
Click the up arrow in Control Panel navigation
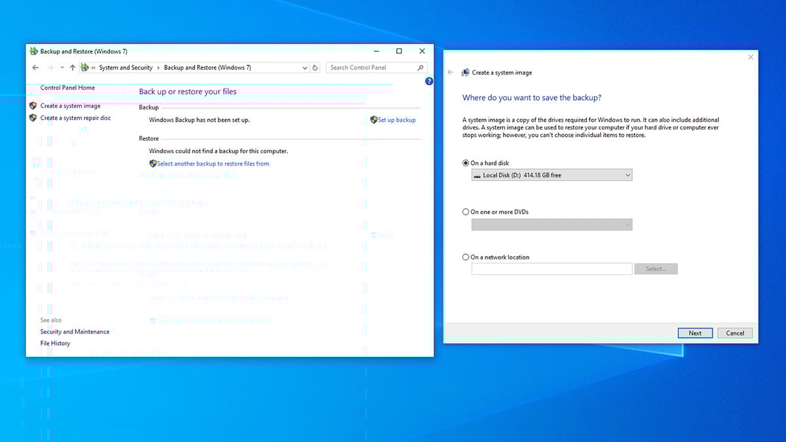coord(72,67)
